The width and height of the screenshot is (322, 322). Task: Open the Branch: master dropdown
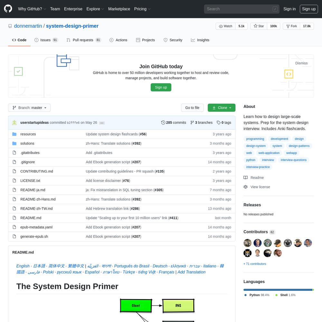(29, 108)
